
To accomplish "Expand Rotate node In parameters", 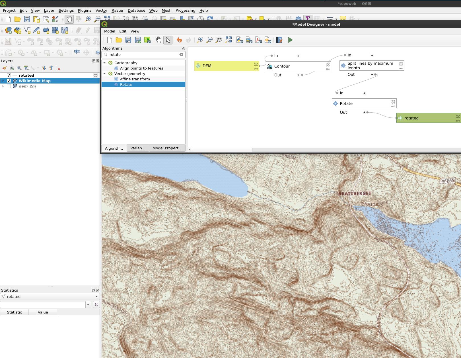I will click(x=364, y=93).
